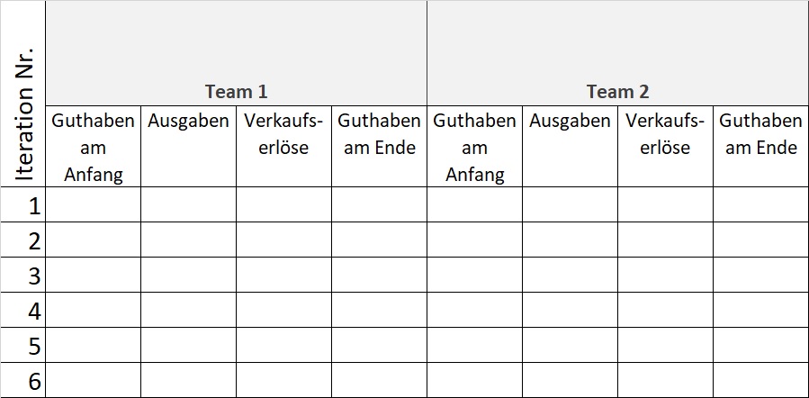Screen dimensions: 809x398
Task: Click Team 2 Verkaufserlöse cell in iteration 5
Action: click(665, 346)
